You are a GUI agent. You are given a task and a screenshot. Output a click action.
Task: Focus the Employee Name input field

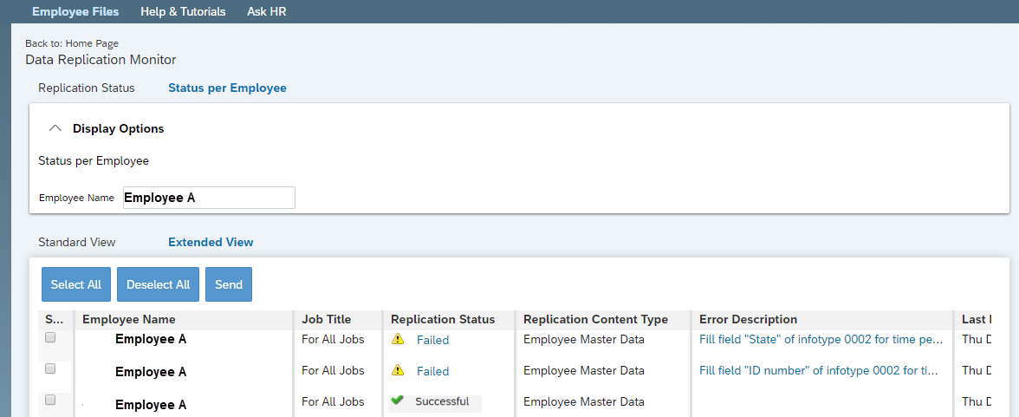coord(209,198)
